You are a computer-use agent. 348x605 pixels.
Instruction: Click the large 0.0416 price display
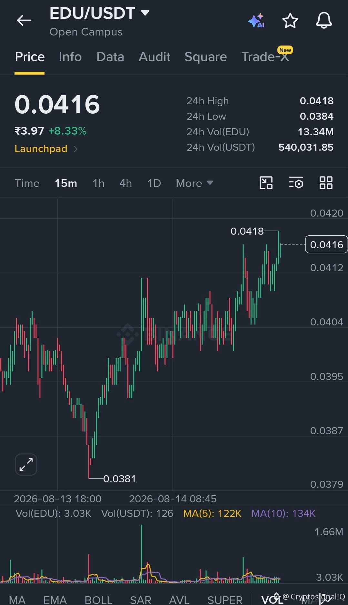[57, 105]
